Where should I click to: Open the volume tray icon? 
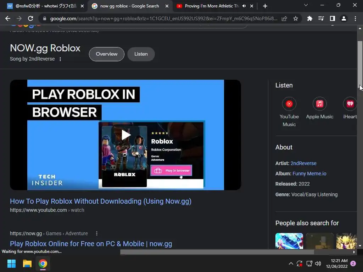[318, 263]
